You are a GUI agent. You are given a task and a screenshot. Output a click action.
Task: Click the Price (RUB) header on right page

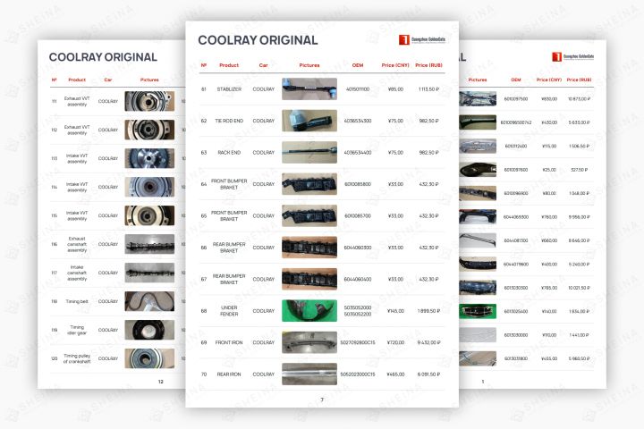579,80
